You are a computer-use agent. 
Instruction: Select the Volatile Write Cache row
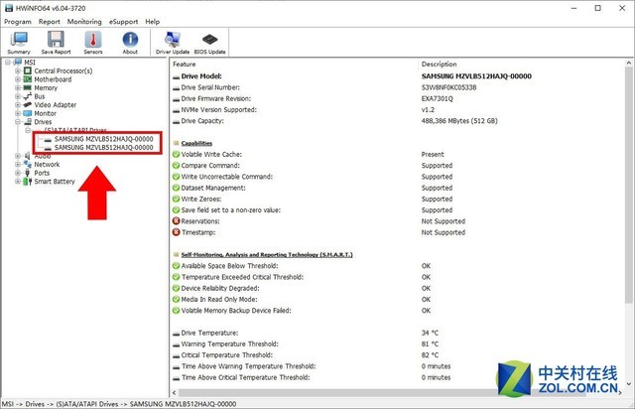click(398, 155)
